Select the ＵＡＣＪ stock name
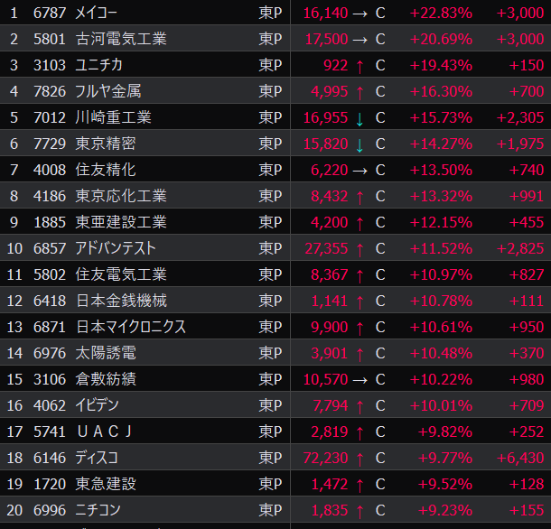The image size is (551, 529). click(105, 432)
